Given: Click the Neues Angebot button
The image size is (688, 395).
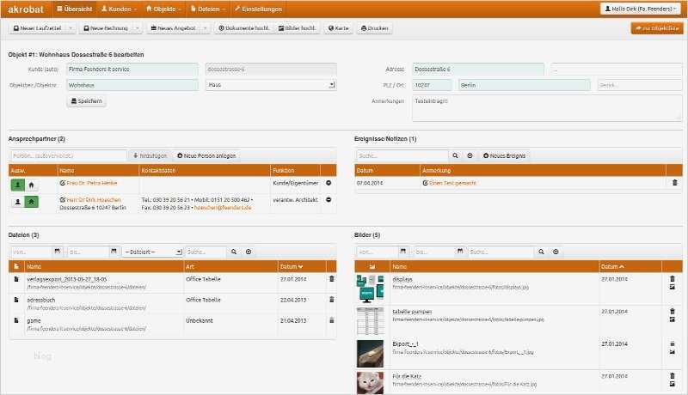Looking at the screenshot, I should click(x=174, y=28).
